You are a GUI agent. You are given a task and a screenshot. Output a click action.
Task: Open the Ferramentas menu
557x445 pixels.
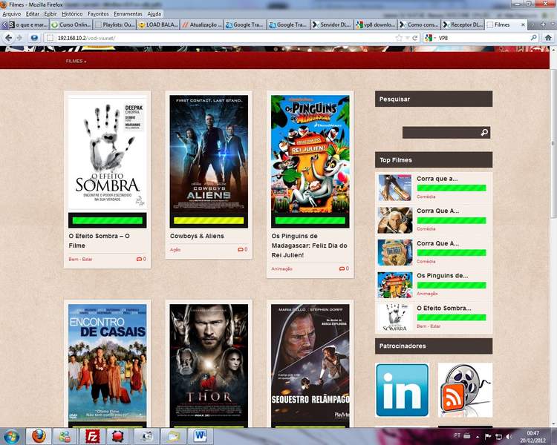(x=128, y=14)
